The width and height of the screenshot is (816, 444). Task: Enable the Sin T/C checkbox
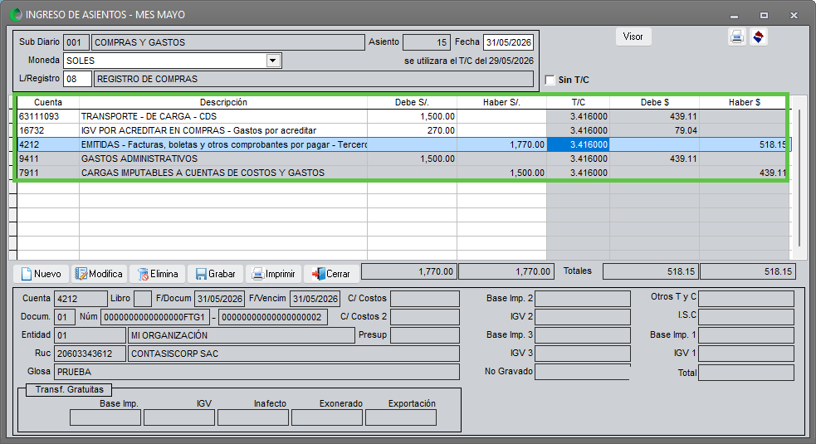tap(550, 80)
